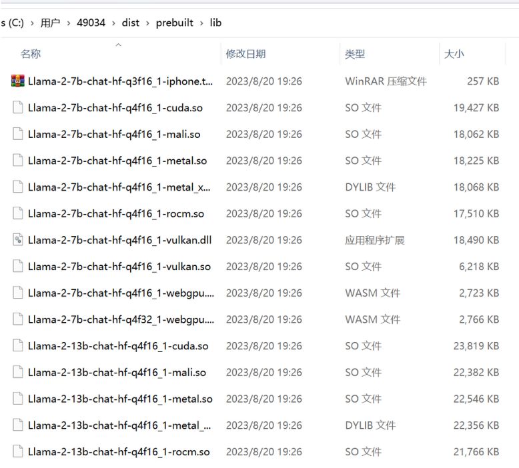Select file name Llama-2-7b-chat-hf-q4f16_1-cuda.so

[x=115, y=108]
